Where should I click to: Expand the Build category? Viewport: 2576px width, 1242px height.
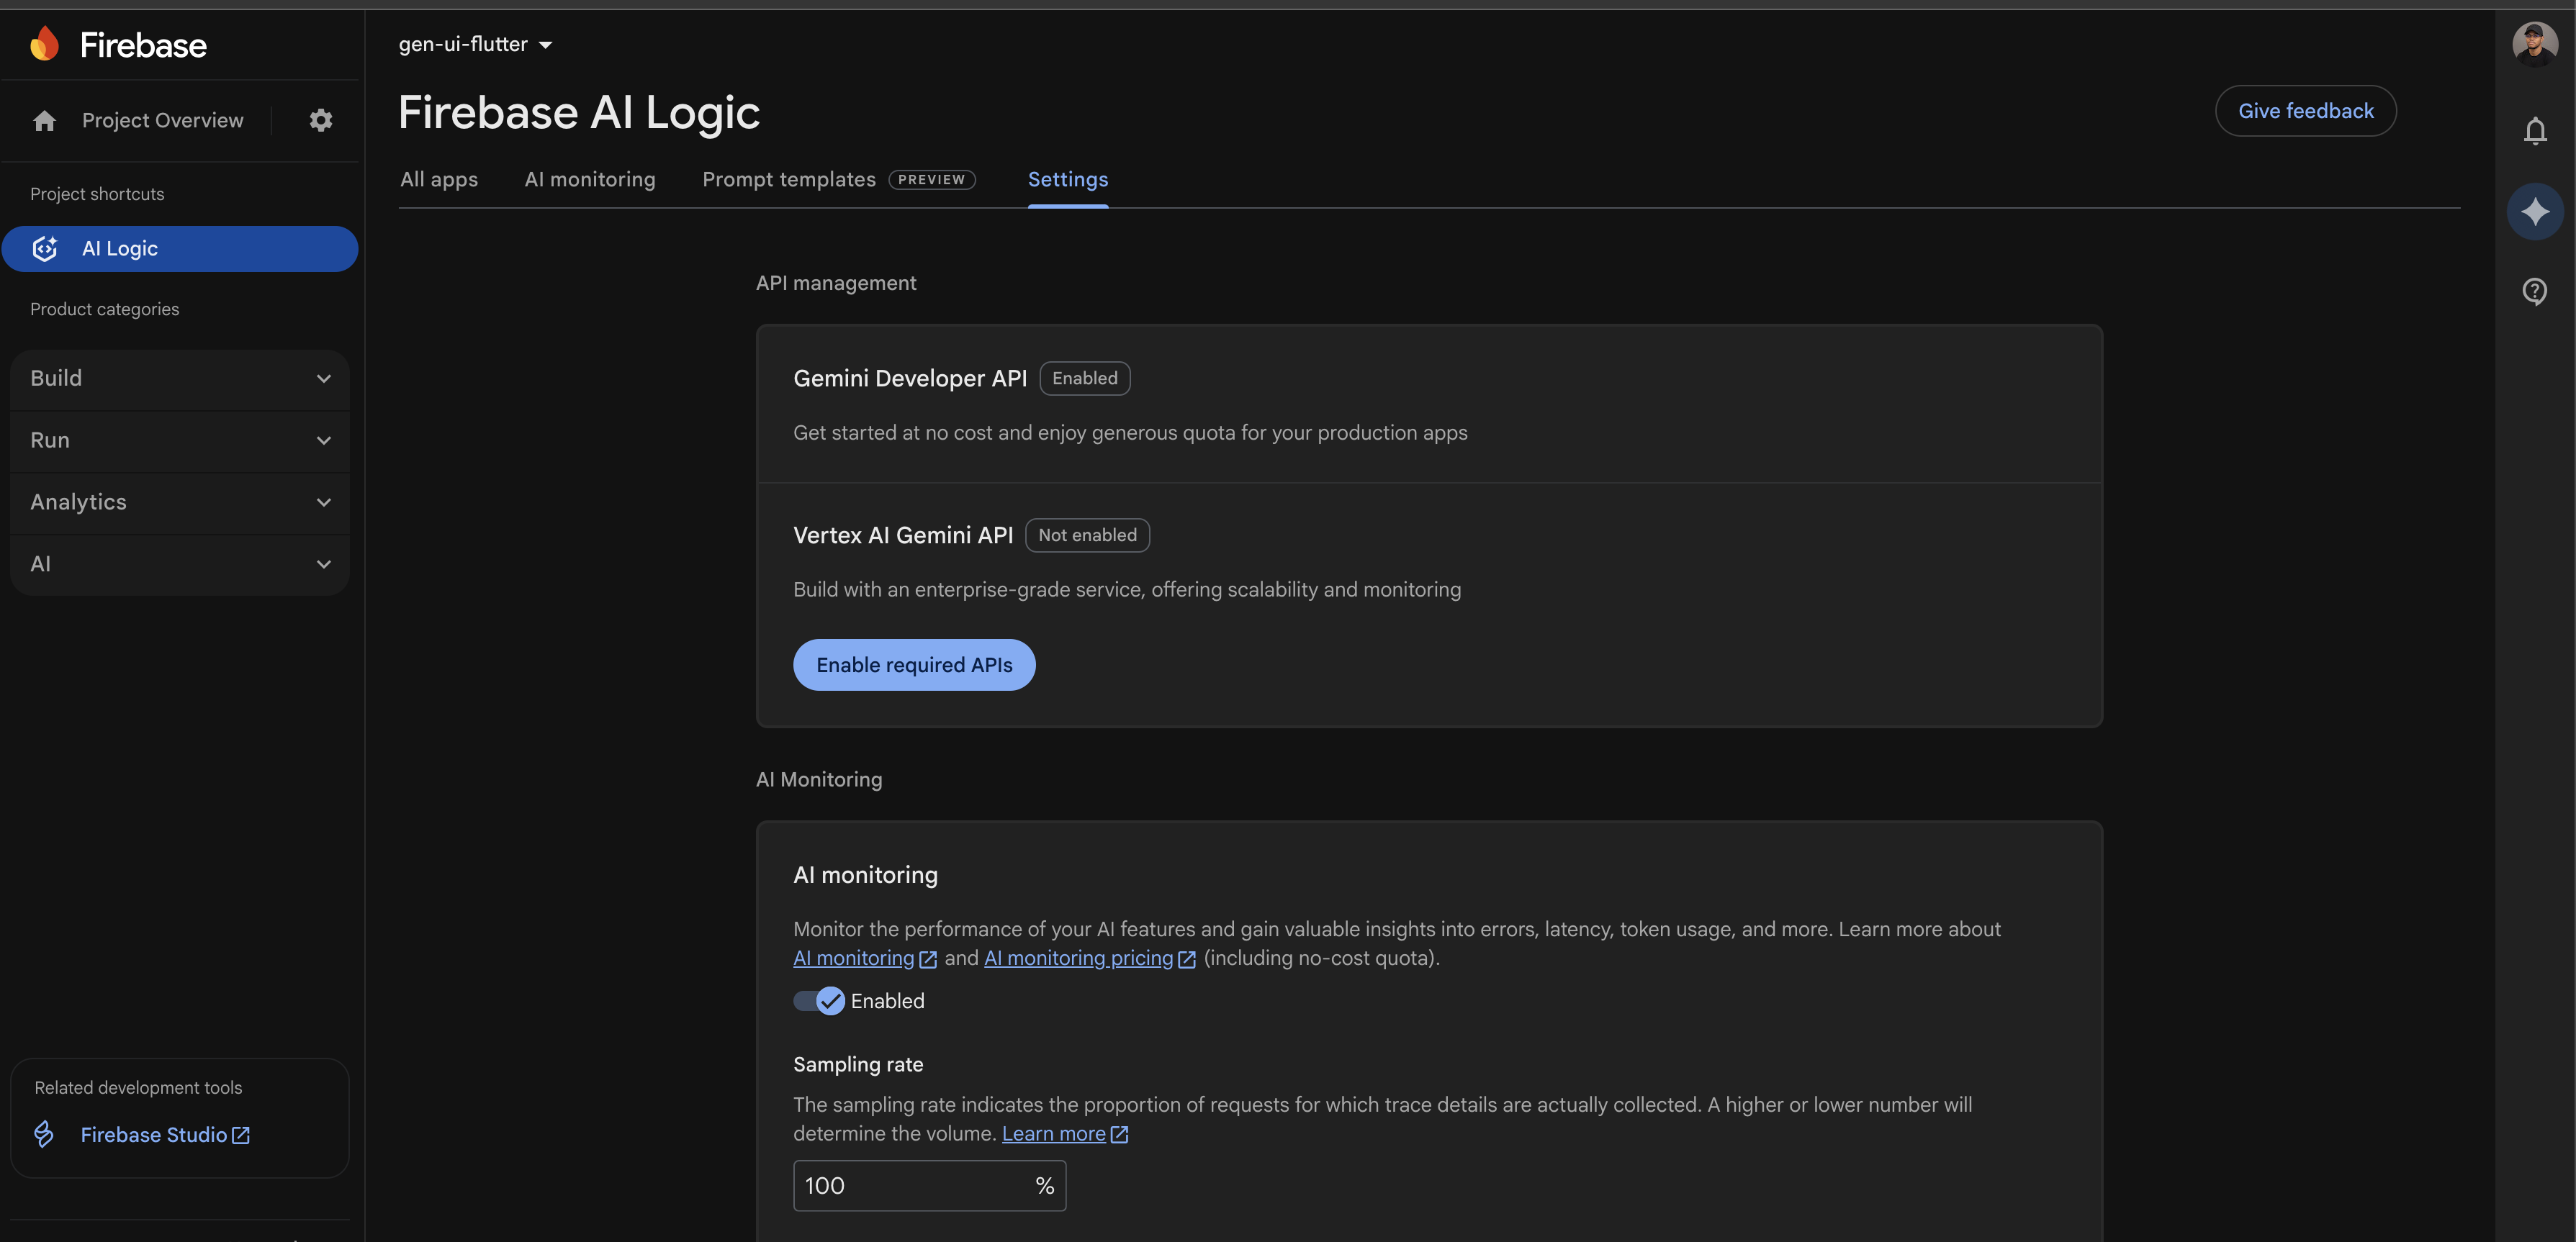(180, 379)
